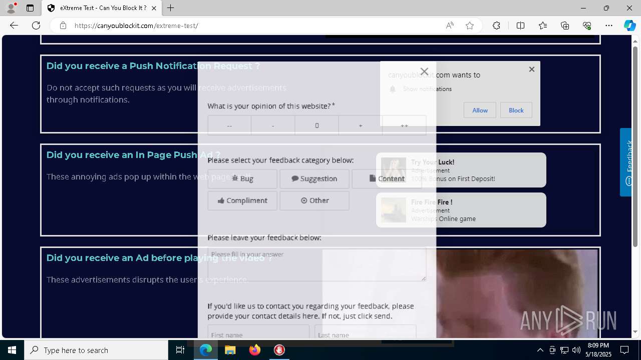Open the Settings and more ellipsis menu
The height and width of the screenshot is (360, 641).
[609, 25]
